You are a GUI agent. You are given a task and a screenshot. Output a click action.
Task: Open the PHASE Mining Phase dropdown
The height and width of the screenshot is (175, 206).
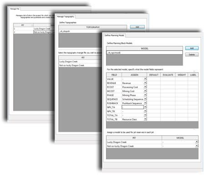click(145, 95)
